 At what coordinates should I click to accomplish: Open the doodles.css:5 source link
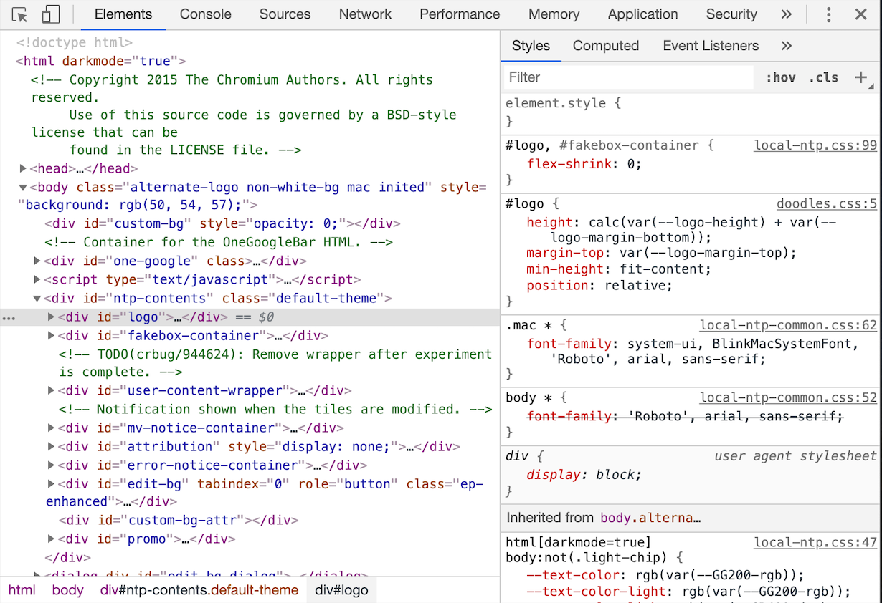827,204
